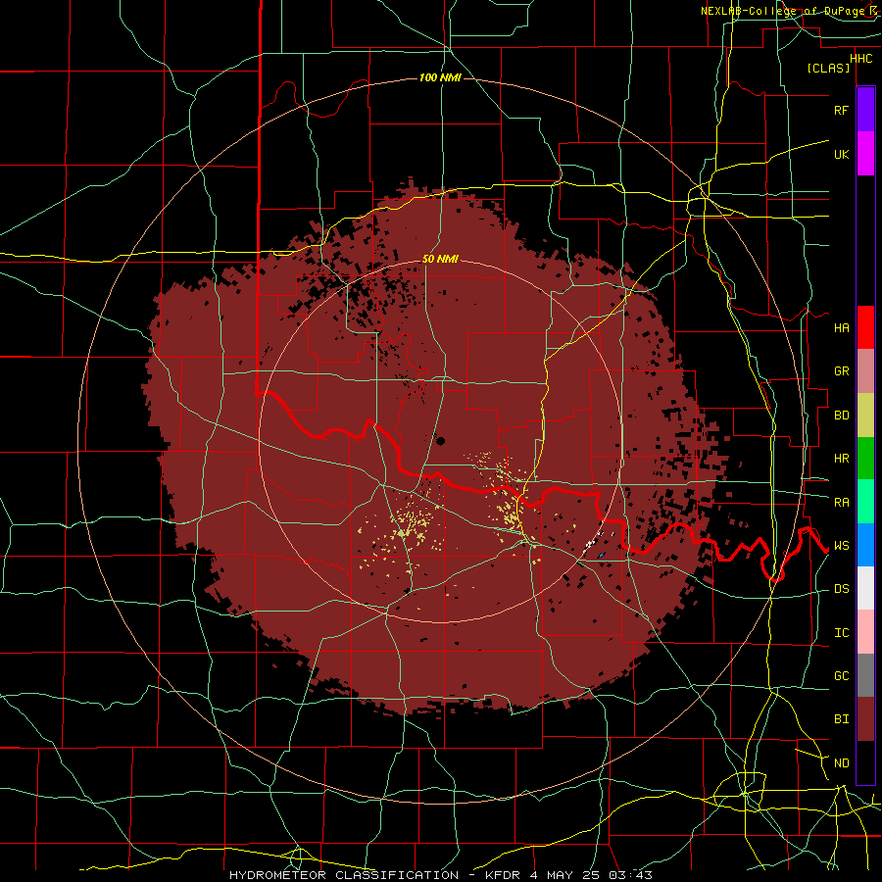Select the gray GC legend swatch
This screenshot has width=882, height=882.
point(865,675)
